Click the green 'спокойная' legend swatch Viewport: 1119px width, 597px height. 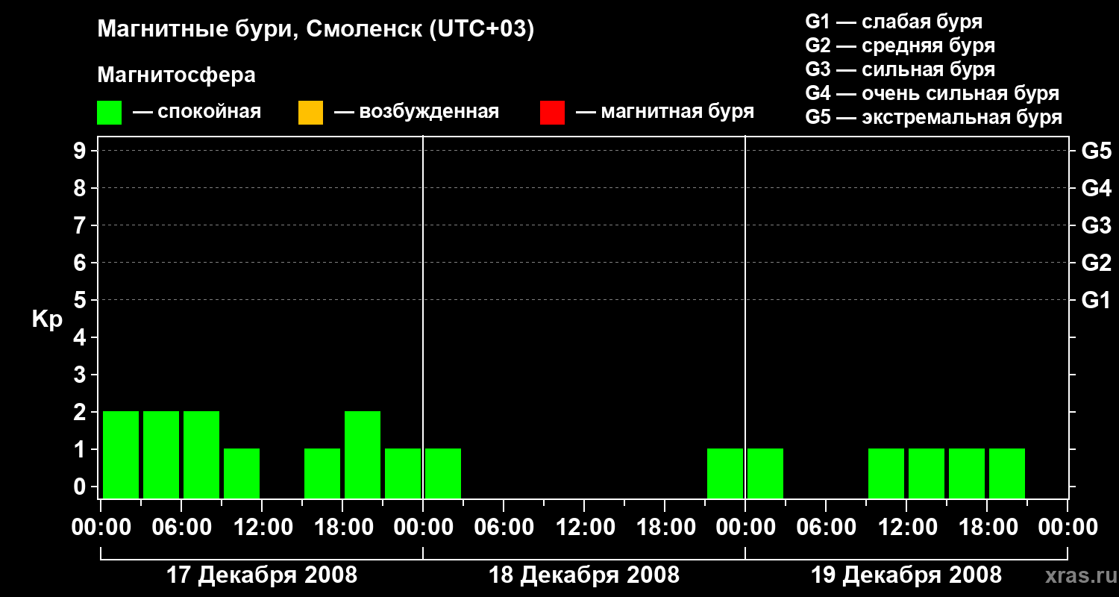[x=109, y=113]
